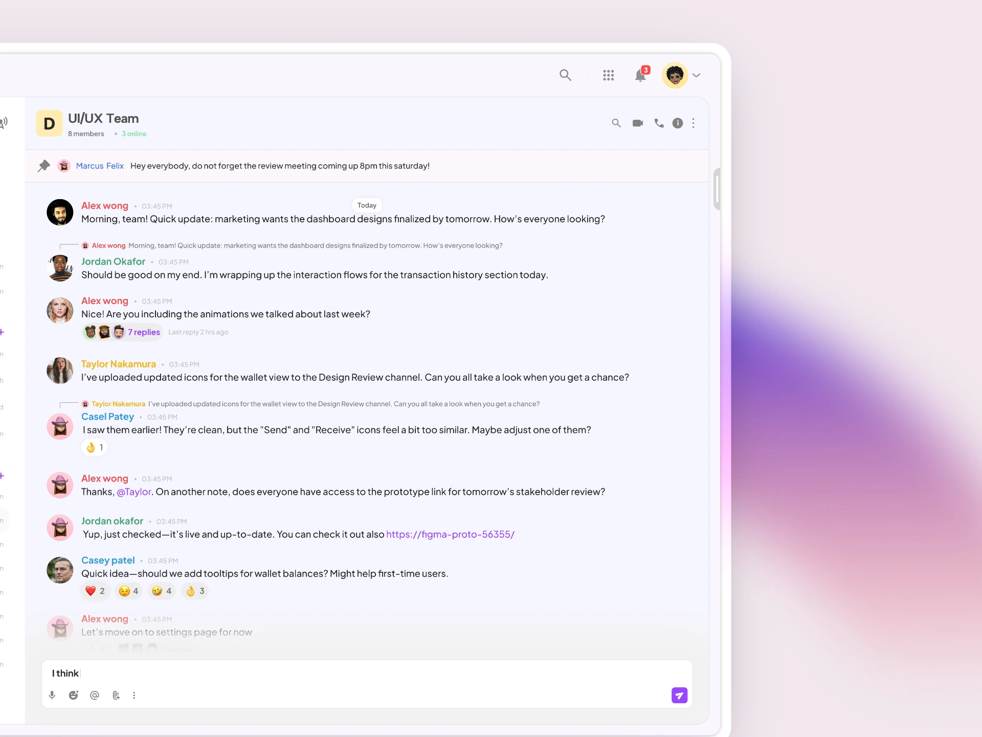Open notifications bell with 3 badge
This screenshot has width=982, height=737.
click(641, 75)
